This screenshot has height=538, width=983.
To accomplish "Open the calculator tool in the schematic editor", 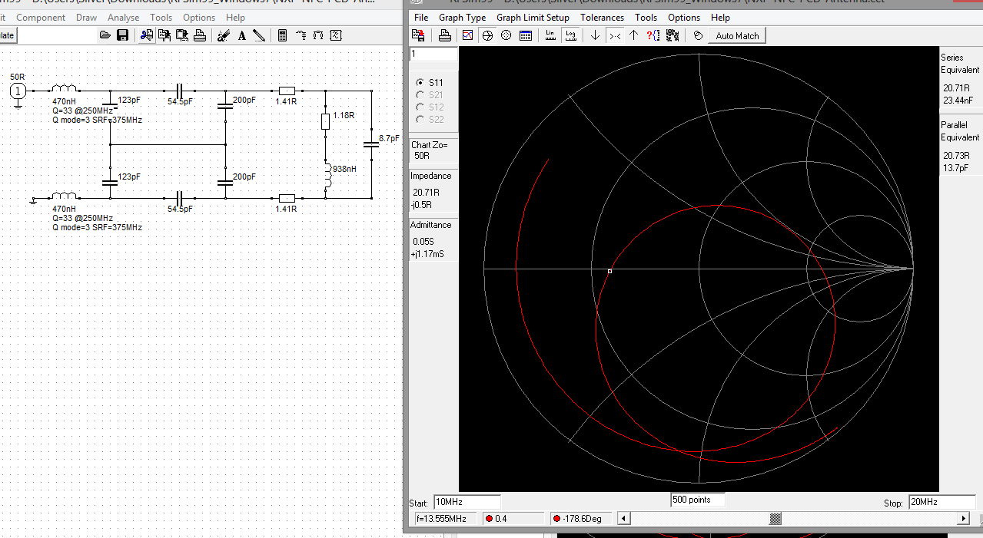I will pyautogui.click(x=283, y=35).
